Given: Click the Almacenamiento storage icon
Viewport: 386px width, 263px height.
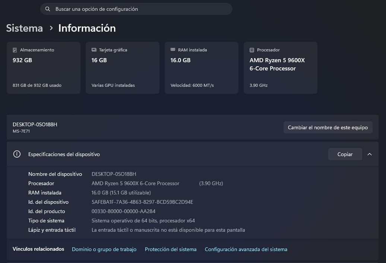Looking at the screenshot, I should tap(15, 50).
